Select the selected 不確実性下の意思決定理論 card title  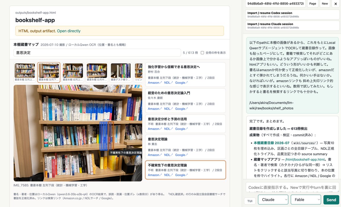click(x=167, y=165)
